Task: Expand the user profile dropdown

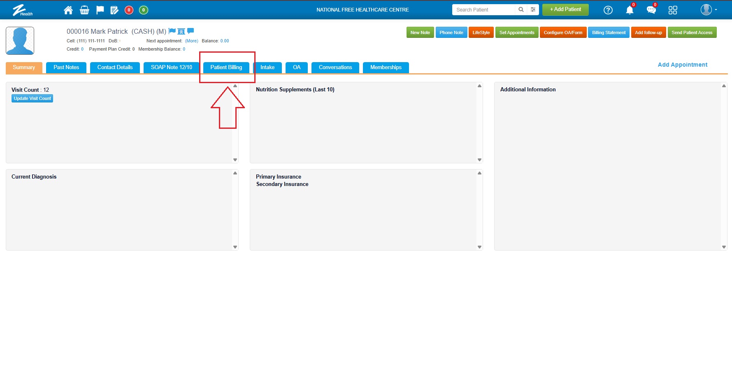Action: tap(709, 9)
